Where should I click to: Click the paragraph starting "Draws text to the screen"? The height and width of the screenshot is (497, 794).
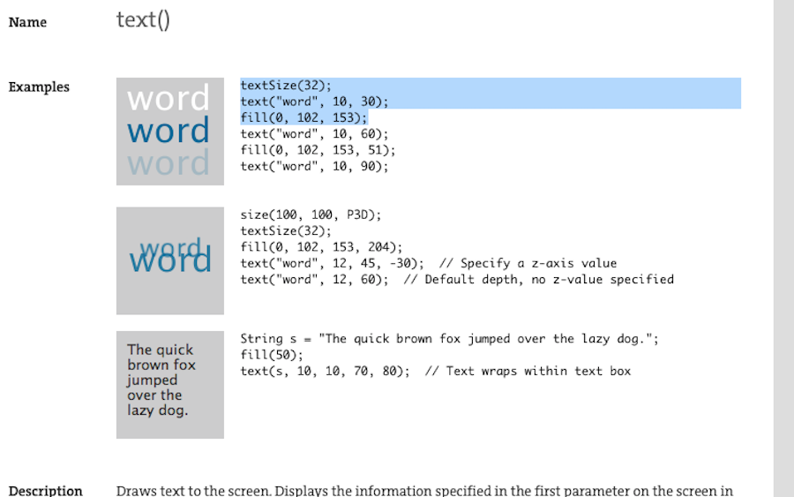pyautogui.click(x=424, y=491)
